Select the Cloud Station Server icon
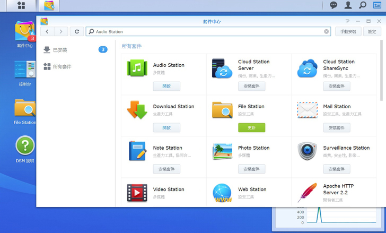 222,68
